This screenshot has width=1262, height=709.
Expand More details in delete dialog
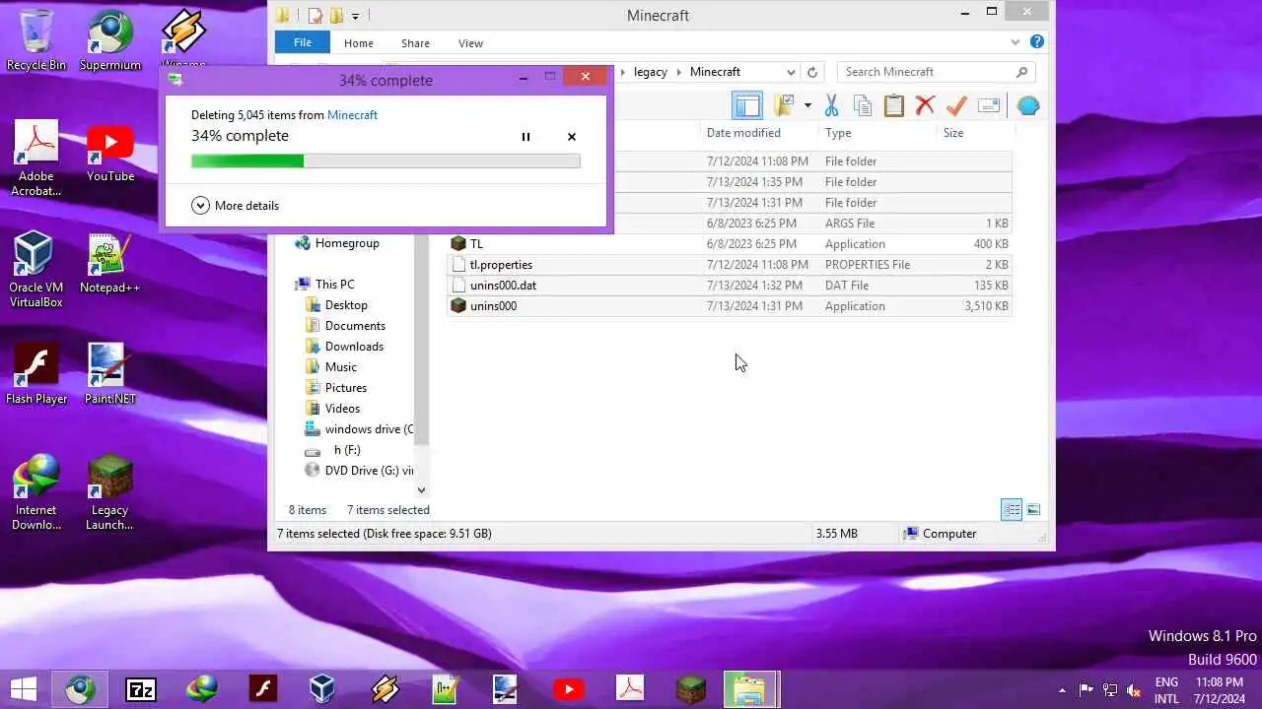point(236,206)
